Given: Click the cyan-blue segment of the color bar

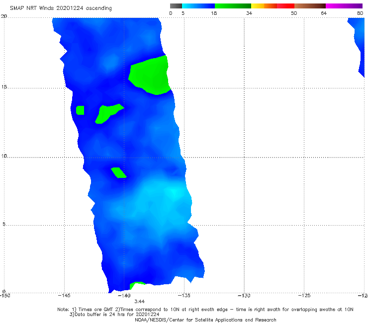Looking at the screenshot, I should [198, 6].
